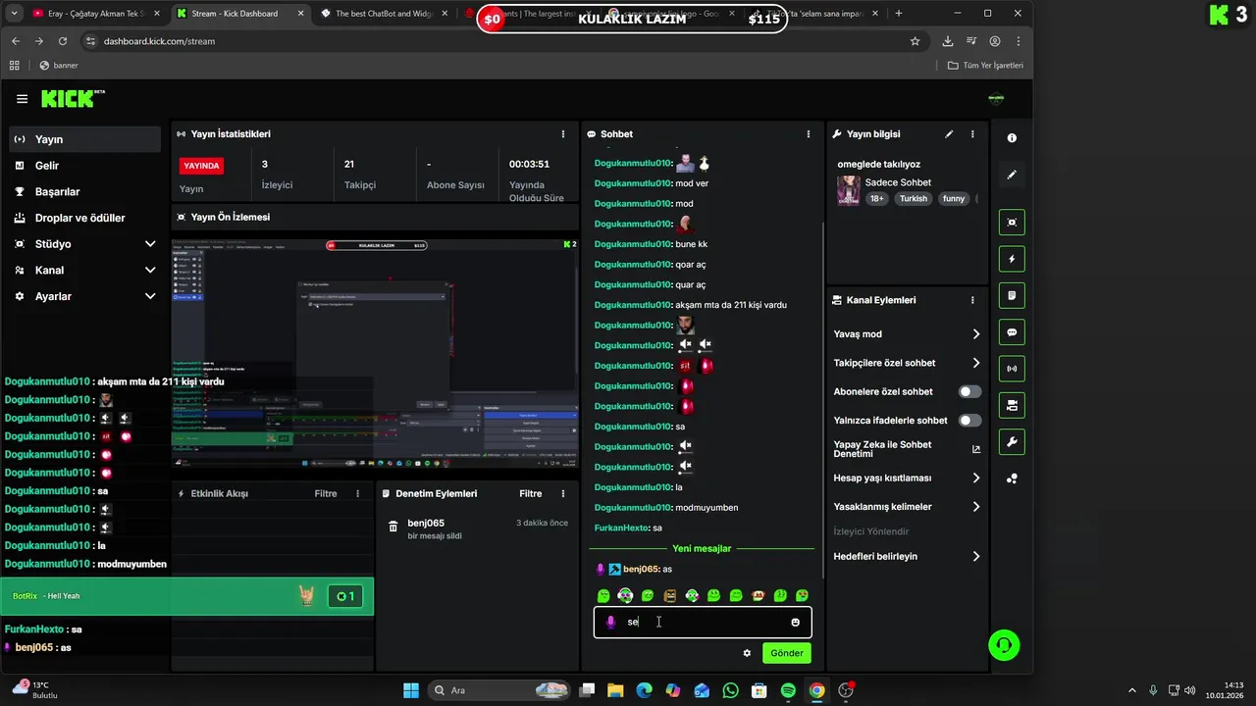This screenshot has width=1256, height=706.
Task: Open the banner bookmark in bookmarks bar
Action: (x=59, y=66)
